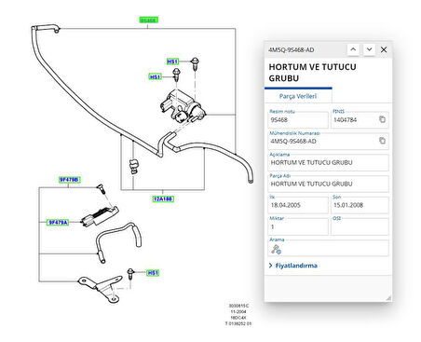Click the Miktar field showing 1
The height and width of the screenshot is (342, 421).
coord(298,226)
